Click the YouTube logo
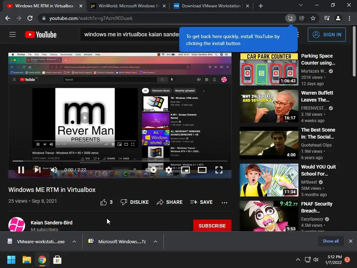 pos(41,35)
